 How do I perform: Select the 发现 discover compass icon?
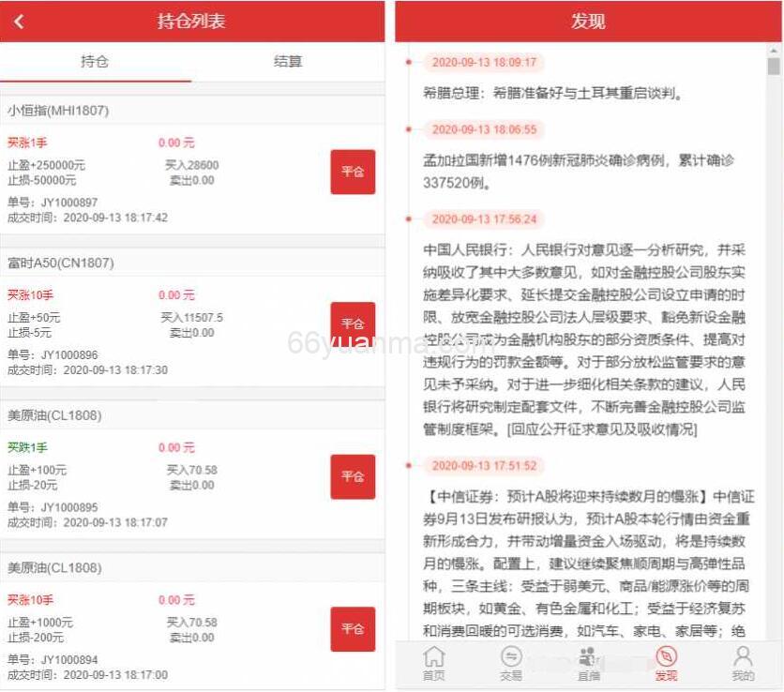tap(666, 666)
